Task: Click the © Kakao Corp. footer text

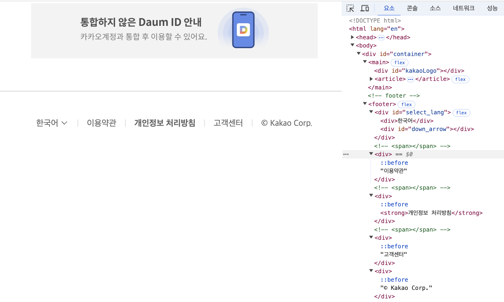Action: click(x=287, y=123)
